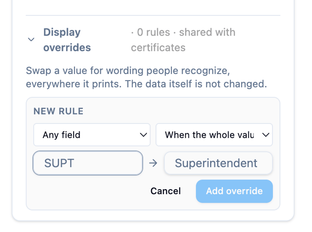Click the chevron on match condition selector

pos(265,135)
